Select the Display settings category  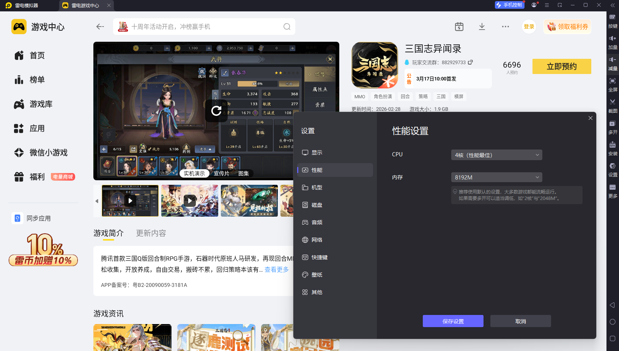[x=317, y=153]
